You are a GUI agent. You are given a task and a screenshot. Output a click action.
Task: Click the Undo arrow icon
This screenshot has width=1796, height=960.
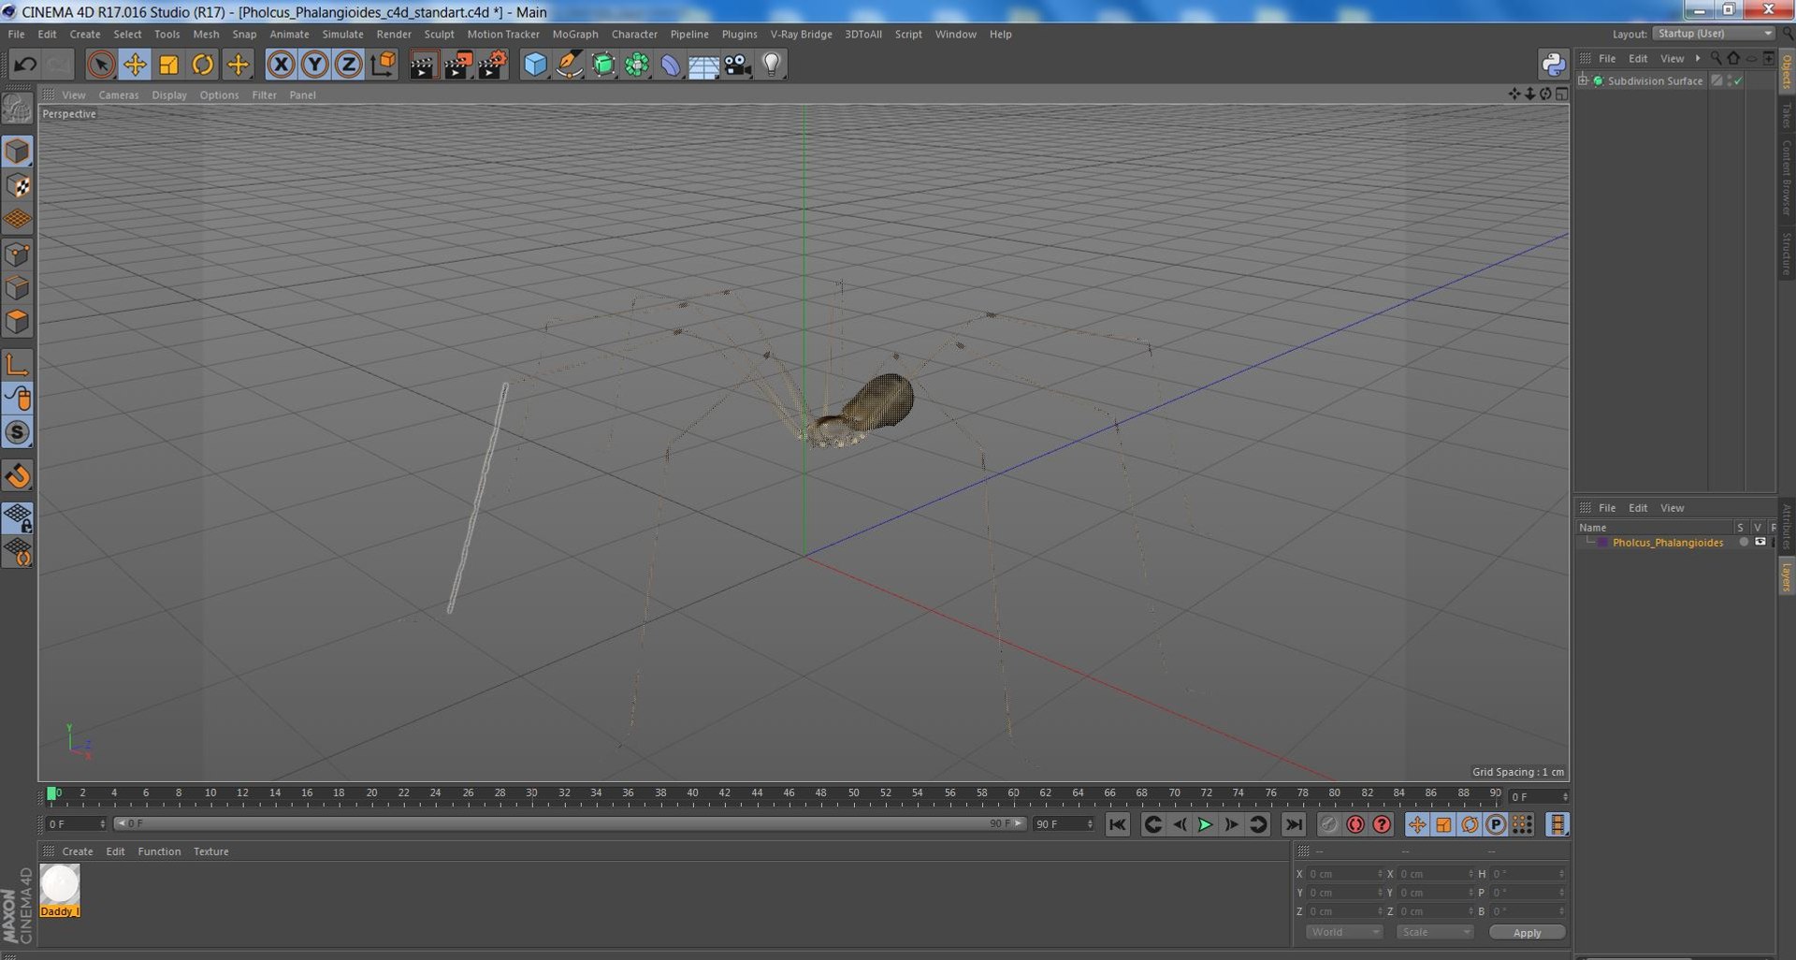pyautogui.click(x=25, y=65)
